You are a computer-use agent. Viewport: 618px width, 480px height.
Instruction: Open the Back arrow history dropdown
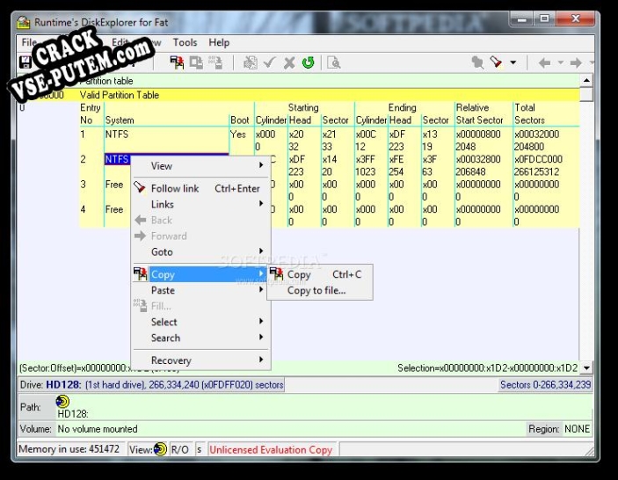coord(561,62)
